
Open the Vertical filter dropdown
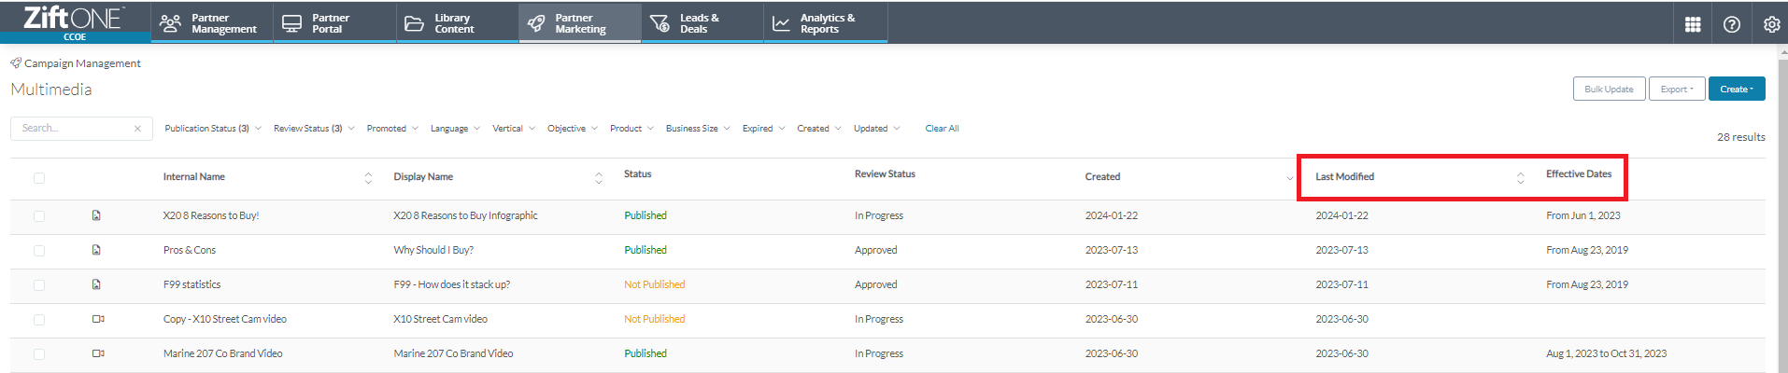514,129
